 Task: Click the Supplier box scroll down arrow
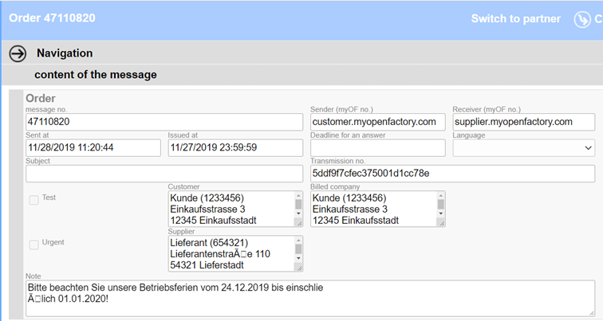coord(298,258)
